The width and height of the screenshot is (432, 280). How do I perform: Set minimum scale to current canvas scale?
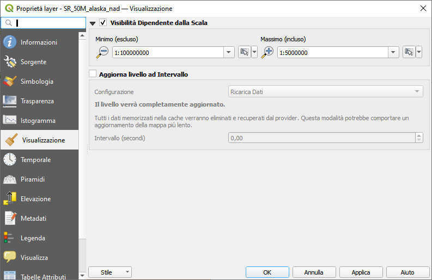[245, 52]
